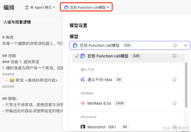Collapse the model combo box chevron
Screen dimensions: 191x132
(x=185, y=45)
